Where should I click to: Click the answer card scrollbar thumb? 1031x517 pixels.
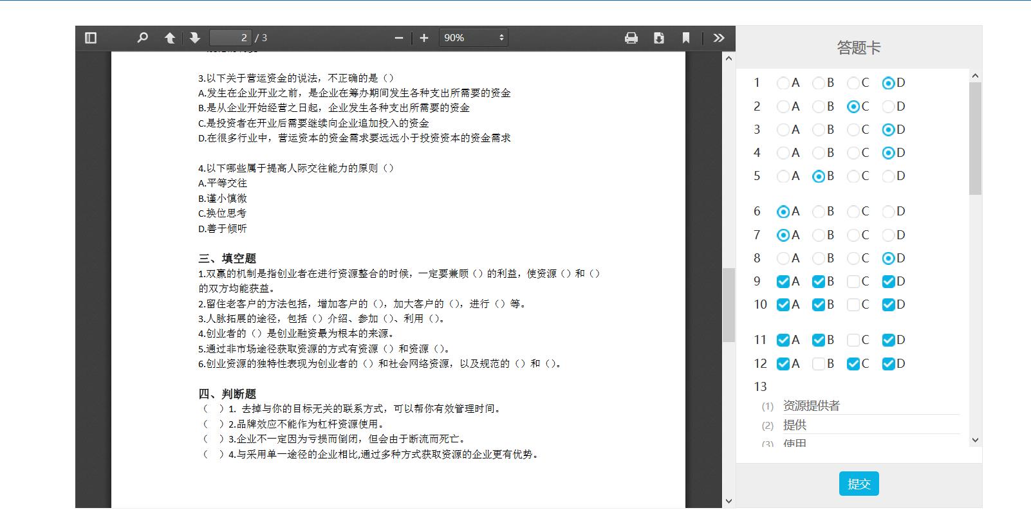pos(975,138)
